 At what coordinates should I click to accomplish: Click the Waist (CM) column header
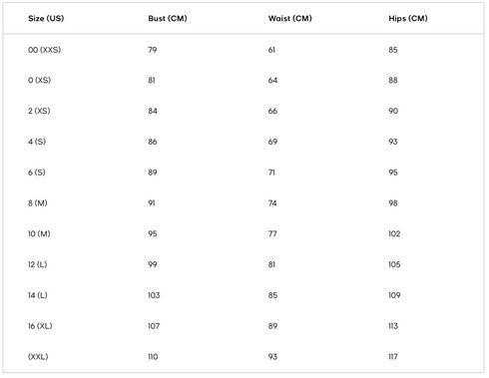(x=290, y=18)
